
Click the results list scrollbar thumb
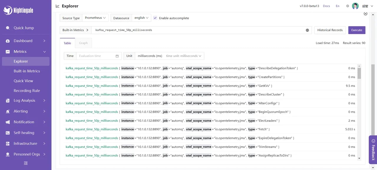(x=359, y=73)
